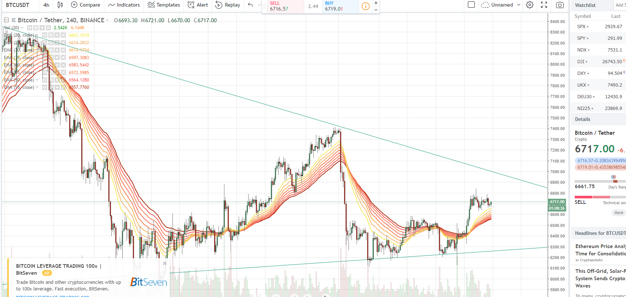Select UKX row in Watchlist
The width and height of the screenshot is (626, 297).
598,85
